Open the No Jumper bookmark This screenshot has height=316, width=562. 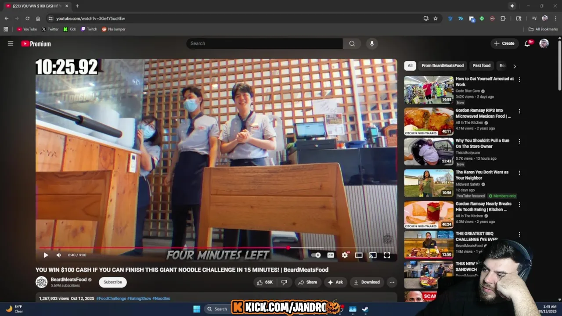(x=114, y=29)
